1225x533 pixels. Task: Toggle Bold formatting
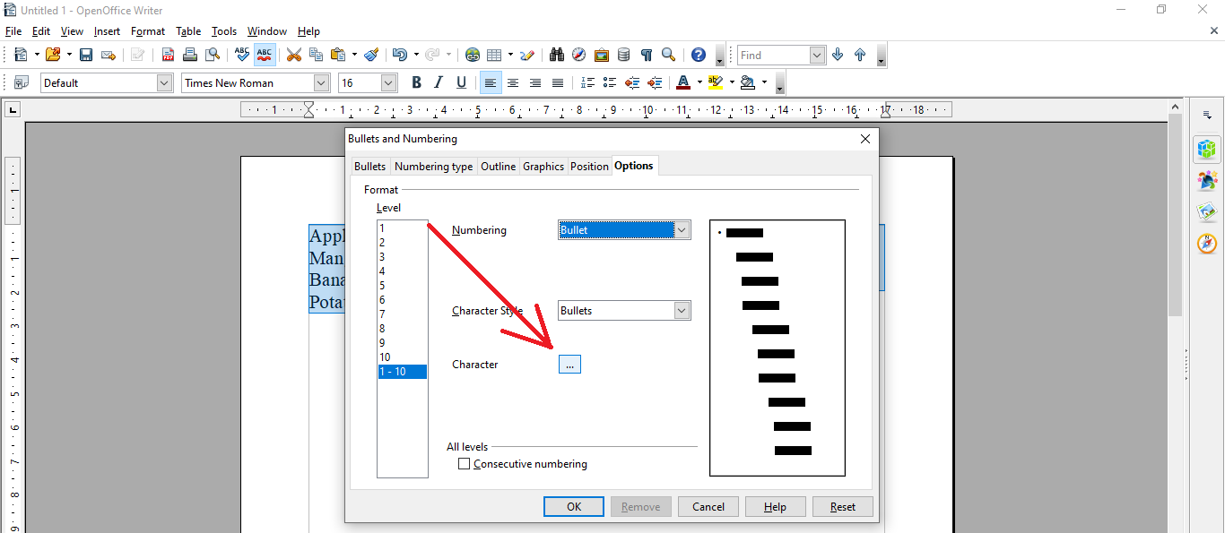click(416, 82)
